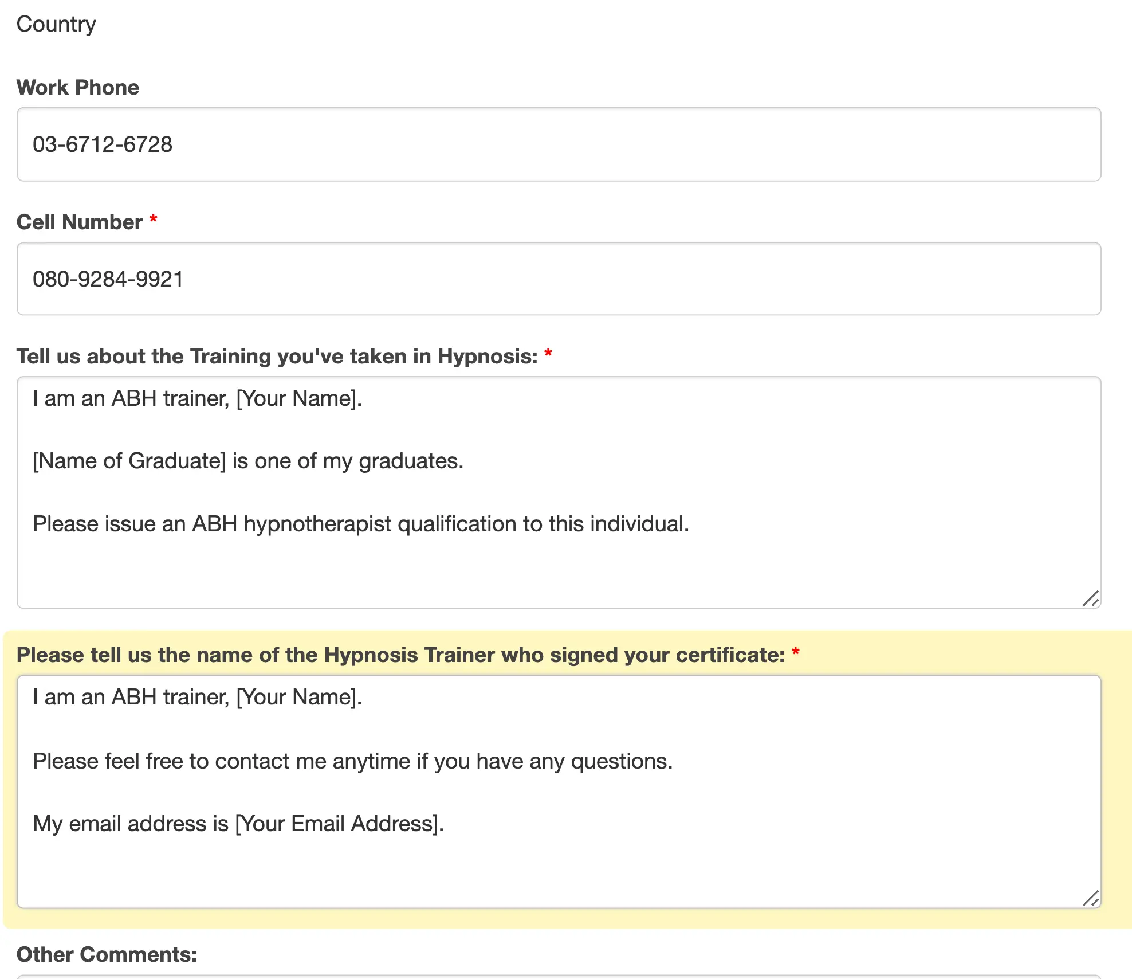
Task: Place cursor on "[Your Email Address]" placeholder text
Action: 338,824
